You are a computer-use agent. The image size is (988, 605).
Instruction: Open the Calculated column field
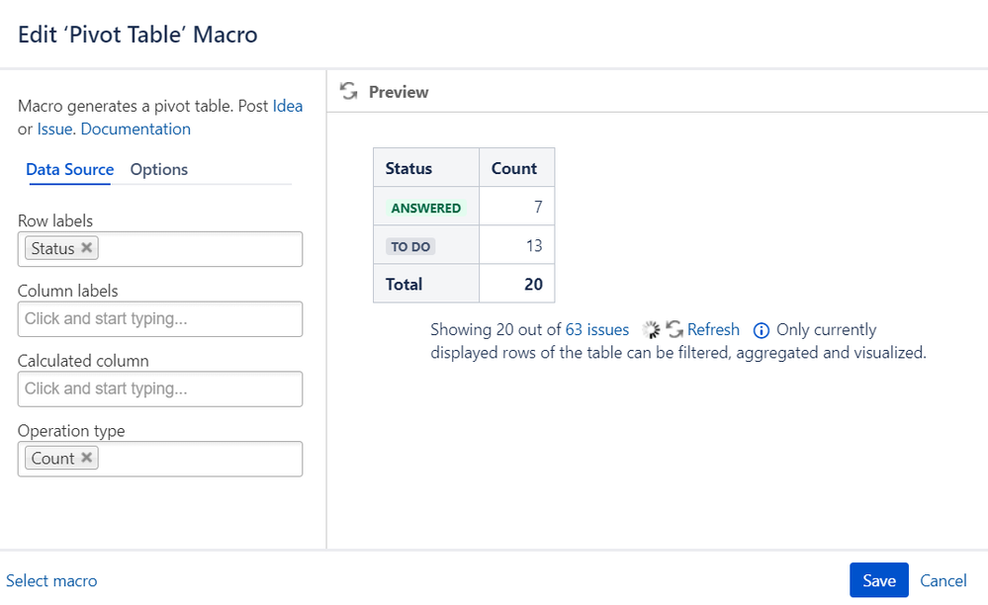(160, 389)
